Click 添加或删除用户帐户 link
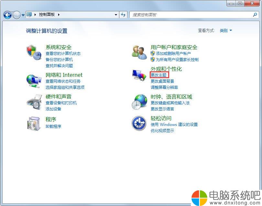This screenshot has height=206, width=262. pyautogui.click(x=173, y=54)
